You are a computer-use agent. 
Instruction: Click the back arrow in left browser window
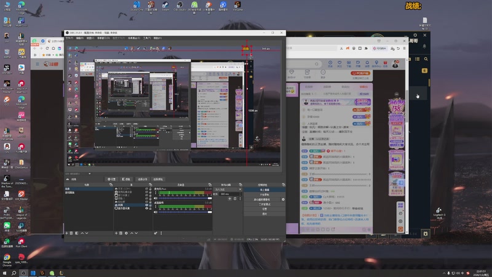click(x=35, y=49)
